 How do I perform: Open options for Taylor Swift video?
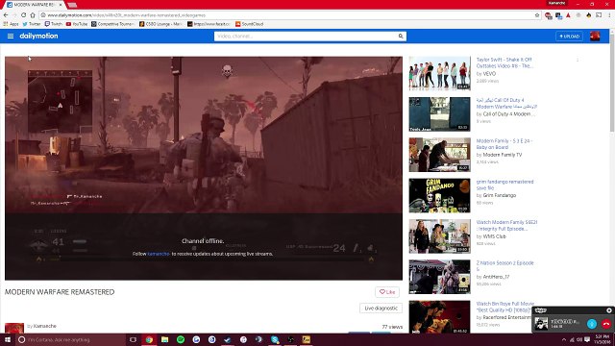578,60
